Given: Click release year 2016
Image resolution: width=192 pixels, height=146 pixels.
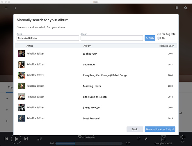Looking at the screenshot, I should (x=170, y=118).
